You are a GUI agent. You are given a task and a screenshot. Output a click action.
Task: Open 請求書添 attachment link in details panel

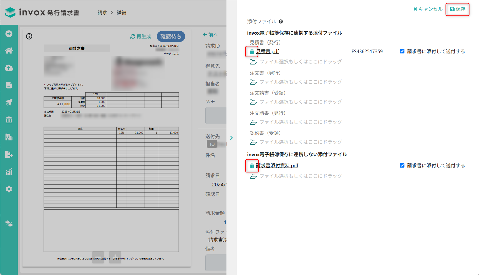[x=218, y=240]
